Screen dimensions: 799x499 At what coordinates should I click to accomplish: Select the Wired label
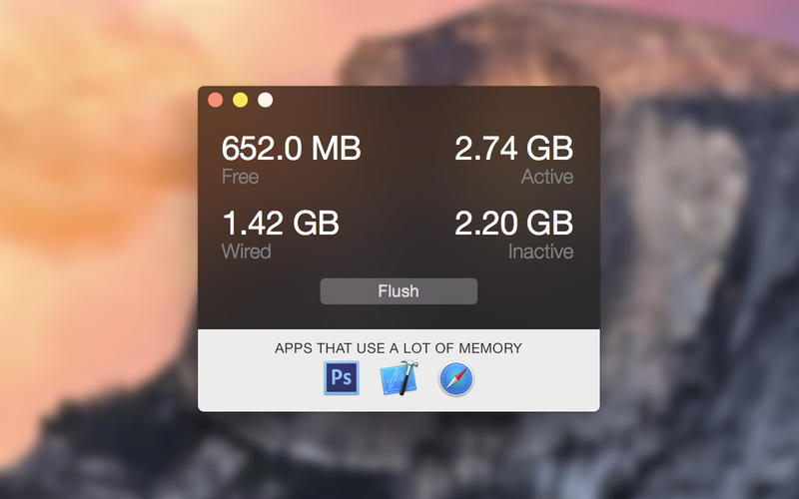coord(246,250)
